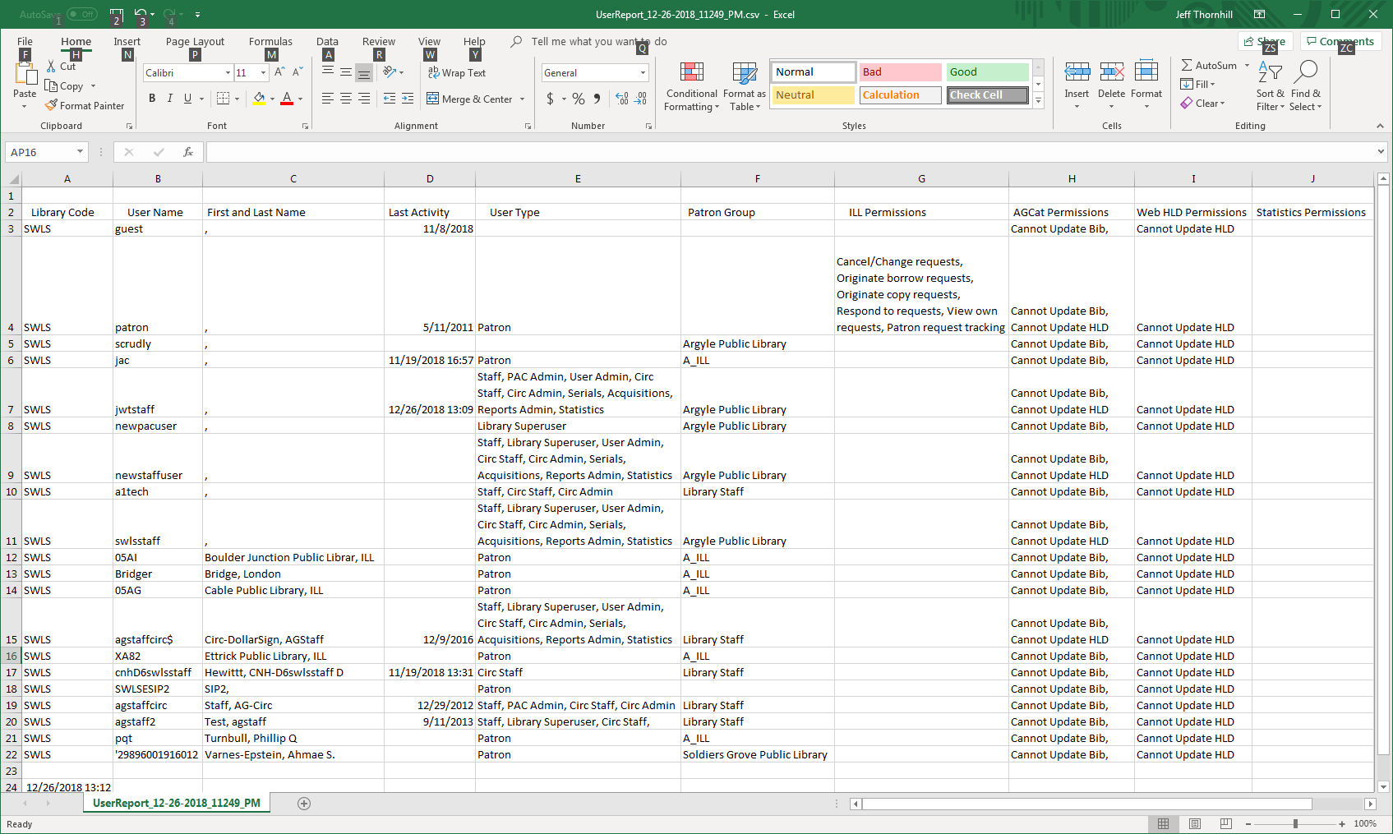Align text to the left

click(328, 99)
